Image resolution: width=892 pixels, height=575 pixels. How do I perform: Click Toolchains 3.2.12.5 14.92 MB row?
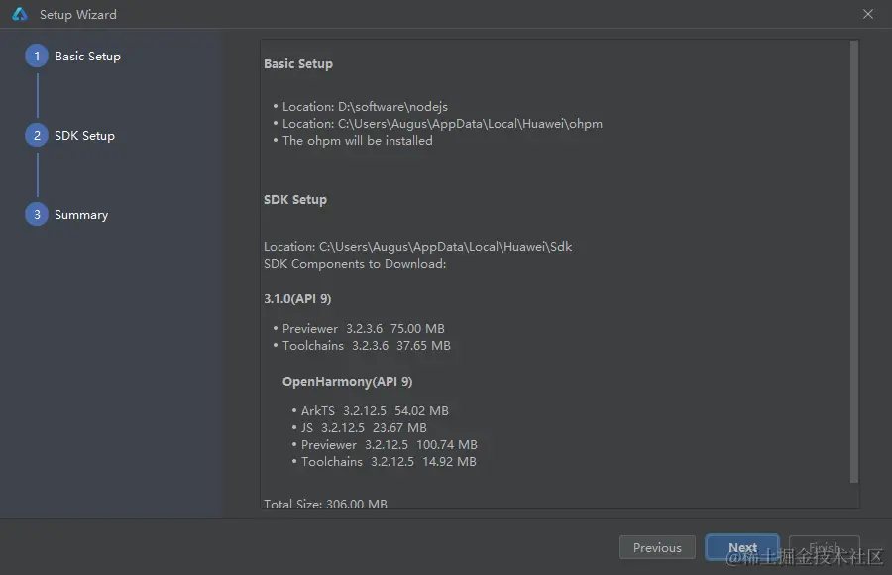coord(389,462)
